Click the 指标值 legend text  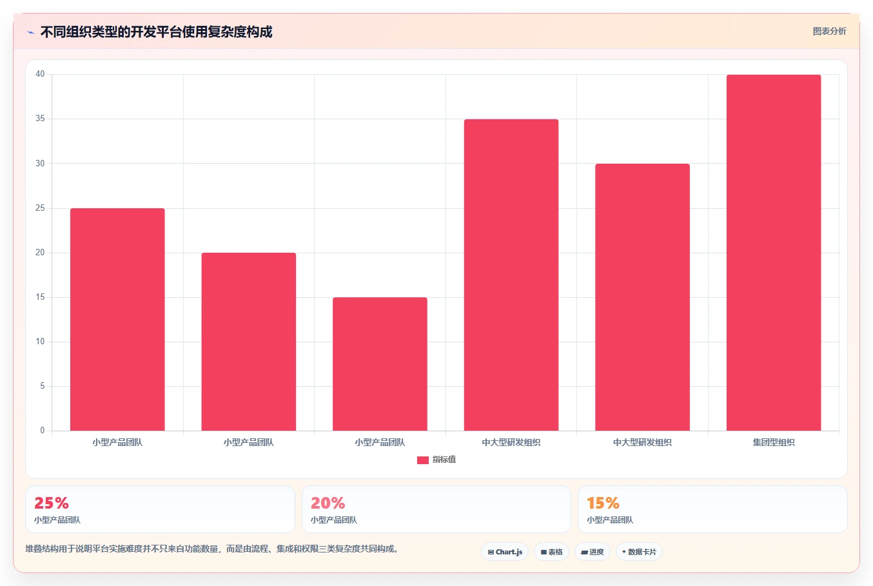[x=444, y=460]
